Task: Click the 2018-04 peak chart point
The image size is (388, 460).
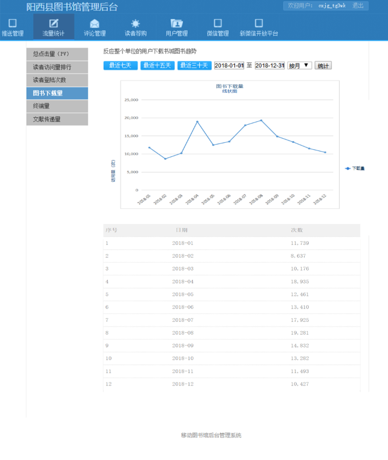Action: [x=197, y=121]
